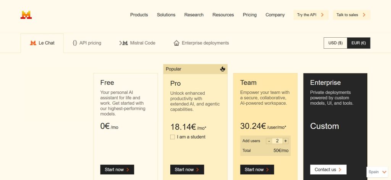Go to Pricing in the navigation
This screenshot has height=180, width=391.
(x=250, y=15)
